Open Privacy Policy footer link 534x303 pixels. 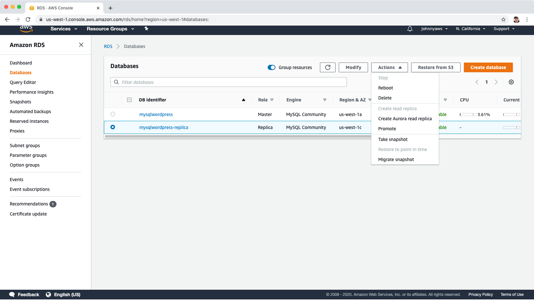(480, 295)
